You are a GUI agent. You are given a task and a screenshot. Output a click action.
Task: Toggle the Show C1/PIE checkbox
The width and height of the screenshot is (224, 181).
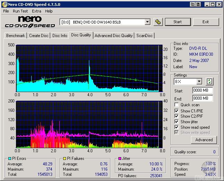[x=177, y=111]
